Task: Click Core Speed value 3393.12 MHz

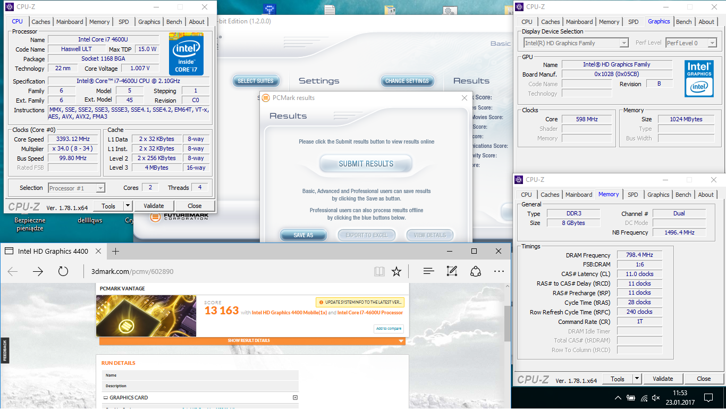Action: [x=73, y=139]
